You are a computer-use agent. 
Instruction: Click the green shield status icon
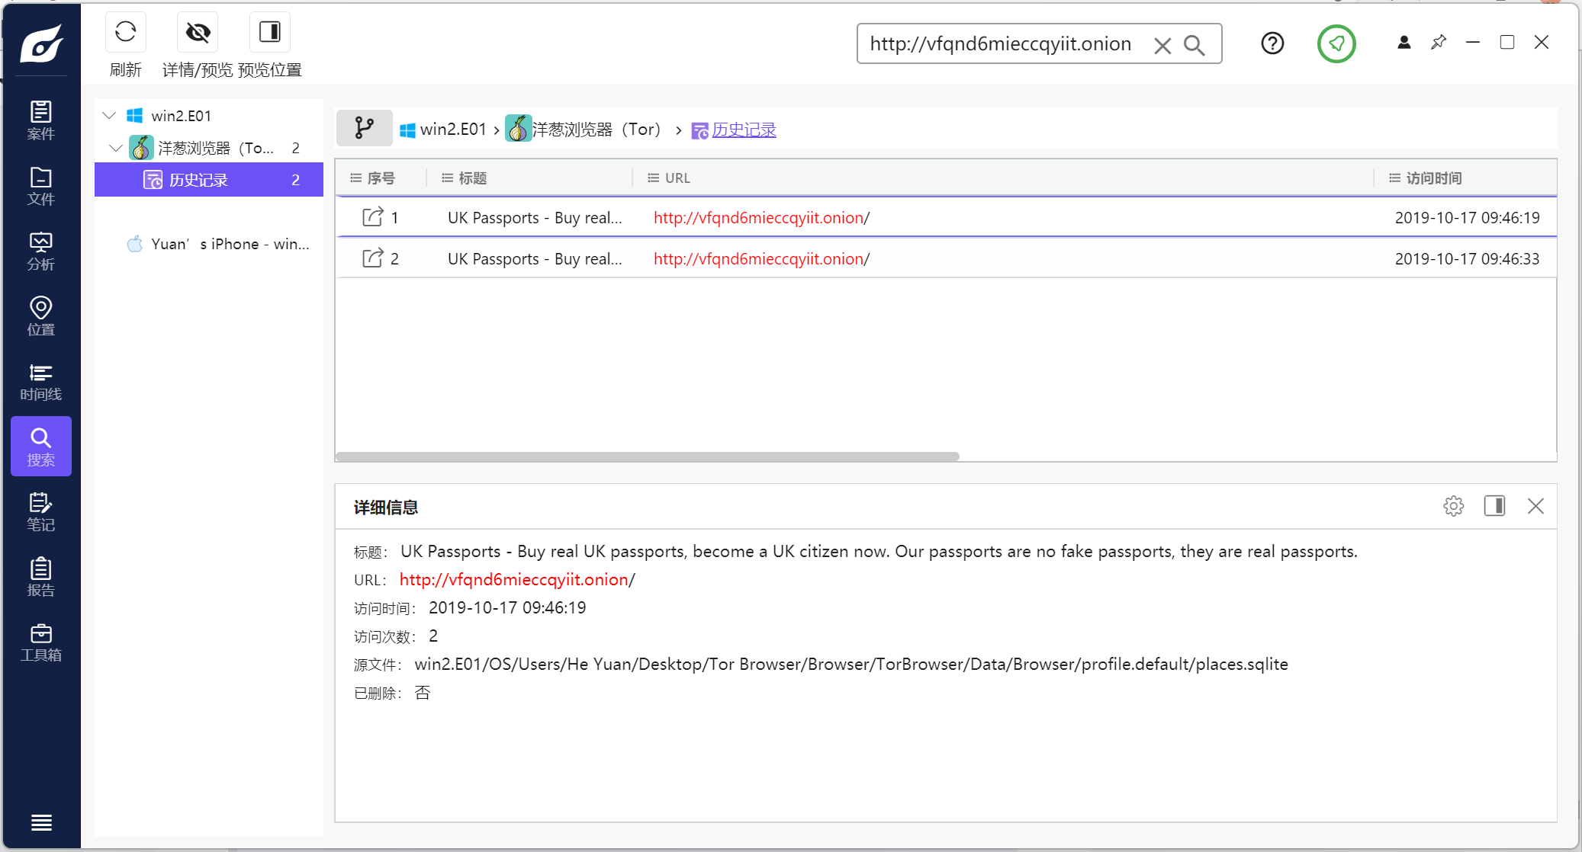click(x=1336, y=43)
